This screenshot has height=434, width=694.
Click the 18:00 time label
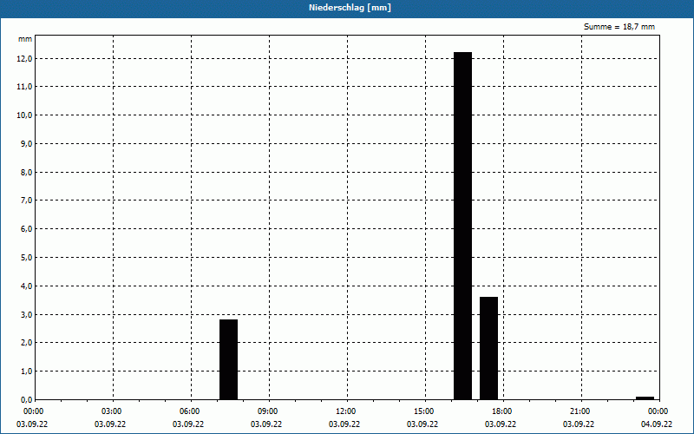tap(503, 411)
